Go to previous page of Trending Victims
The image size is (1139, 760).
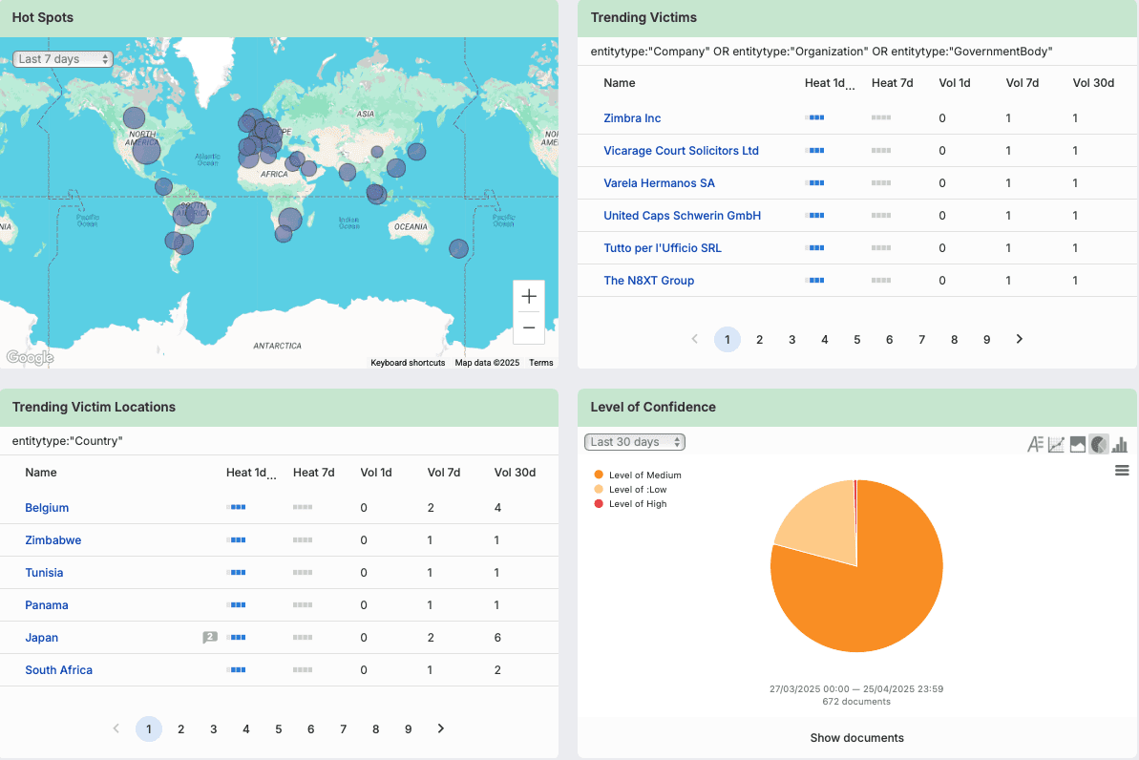(x=694, y=339)
